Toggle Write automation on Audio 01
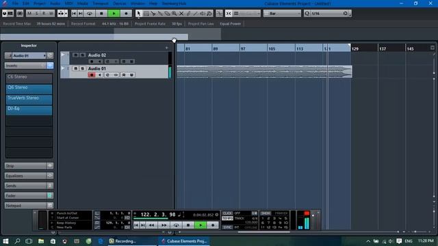This screenshot has height=246, width=438. 131,74
